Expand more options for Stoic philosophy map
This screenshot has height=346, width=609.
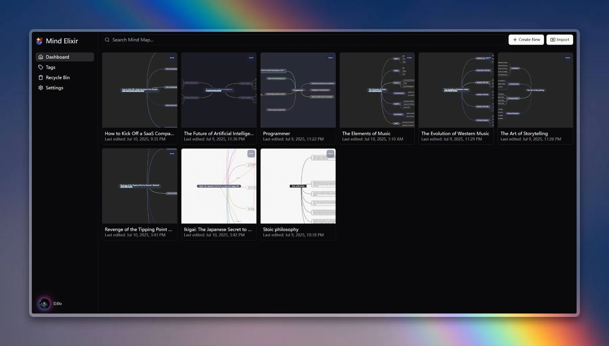tap(330, 154)
